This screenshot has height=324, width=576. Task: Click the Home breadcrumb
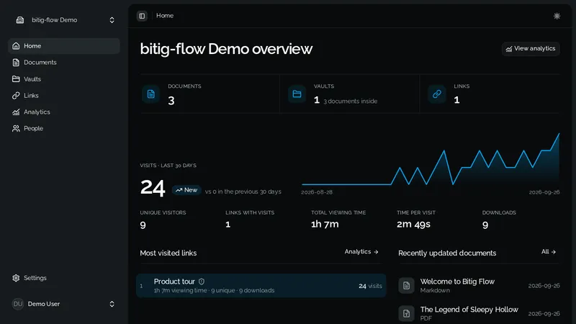click(165, 15)
